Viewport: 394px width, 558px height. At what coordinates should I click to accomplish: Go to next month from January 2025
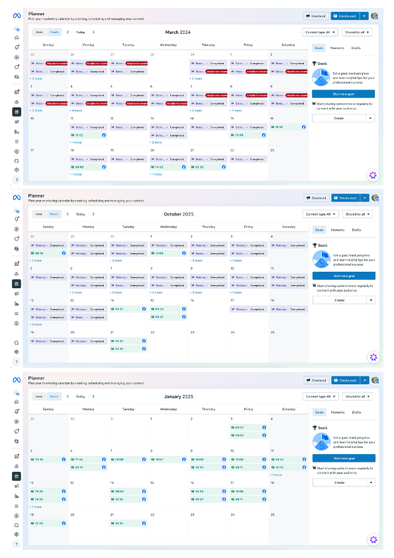pyautogui.click(x=93, y=396)
